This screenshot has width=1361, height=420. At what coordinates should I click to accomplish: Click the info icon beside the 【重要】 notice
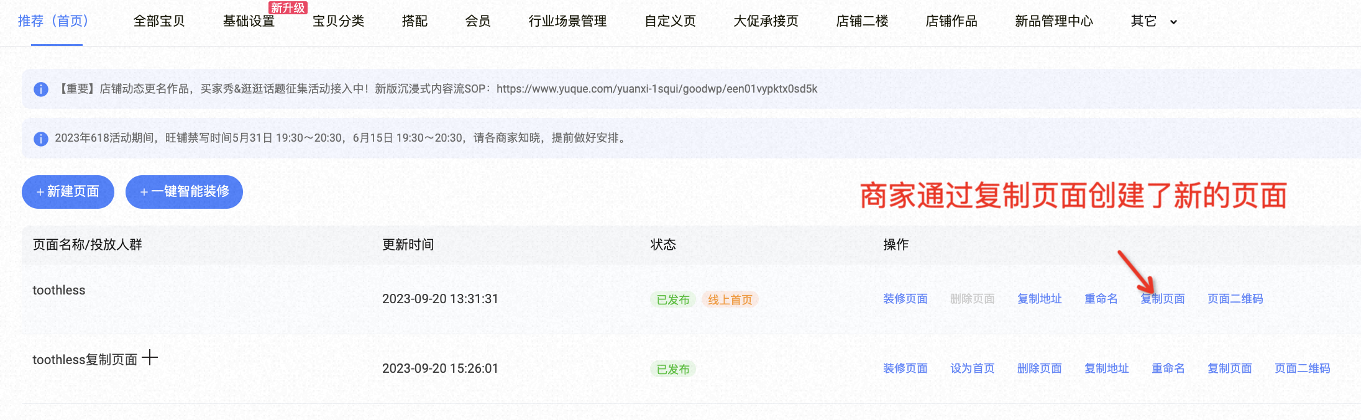pos(41,89)
